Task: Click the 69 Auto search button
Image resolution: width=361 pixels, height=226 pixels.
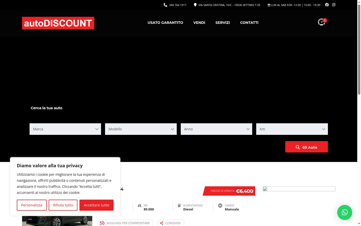Action: point(307,147)
